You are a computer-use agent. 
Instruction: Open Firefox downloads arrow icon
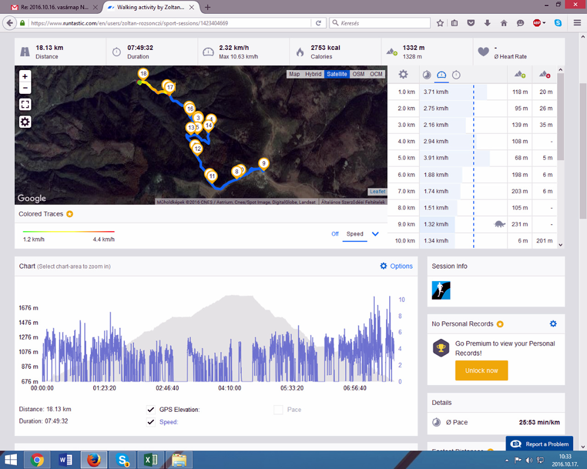coord(487,23)
